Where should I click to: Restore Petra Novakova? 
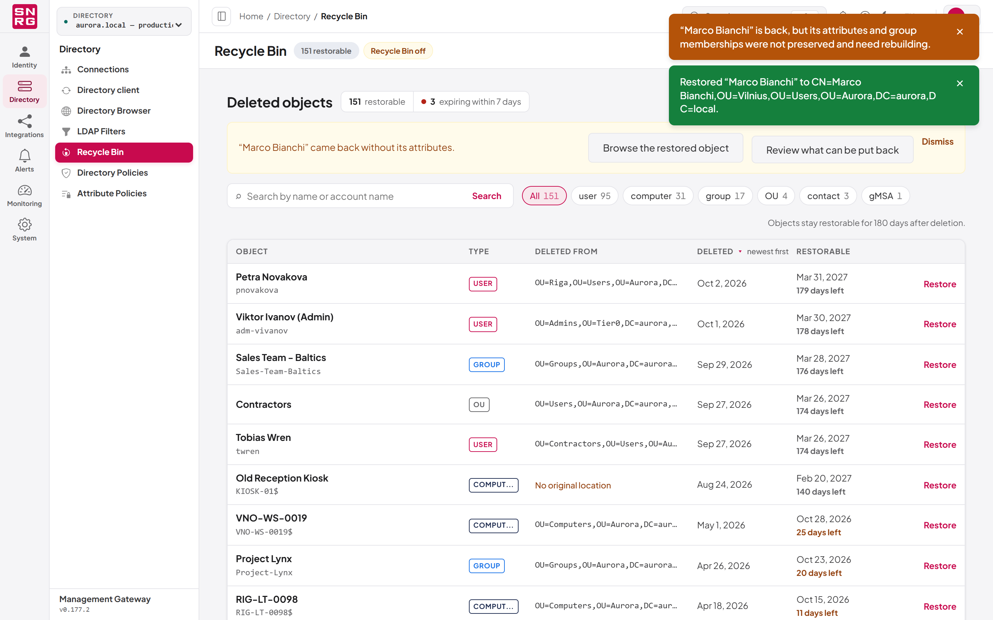pyautogui.click(x=940, y=284)
